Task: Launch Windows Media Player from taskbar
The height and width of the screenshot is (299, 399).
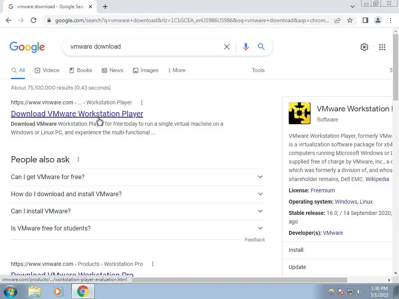Action: 58,291
